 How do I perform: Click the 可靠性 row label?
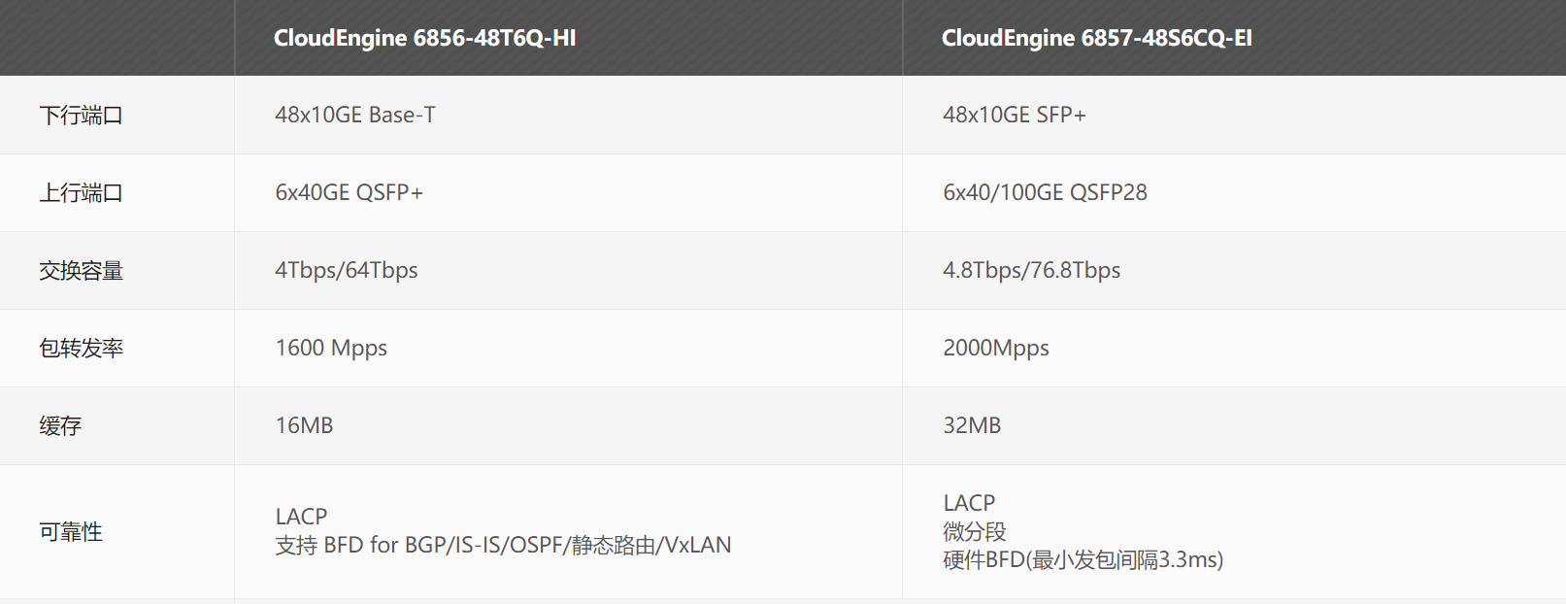tap(71, 532)
